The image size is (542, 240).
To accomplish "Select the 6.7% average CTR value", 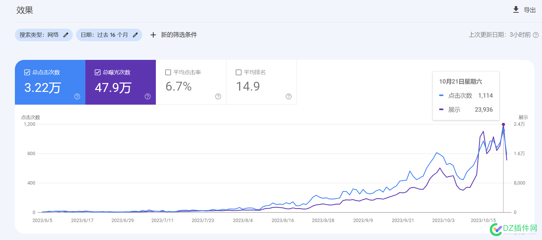I will pos(179,86).
